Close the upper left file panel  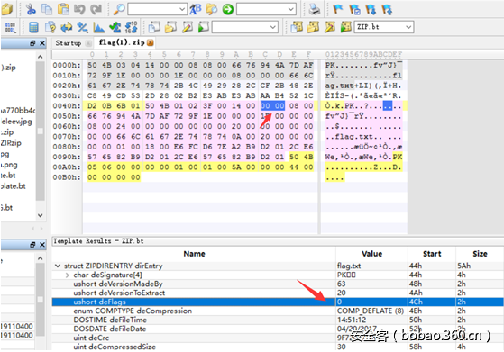click(42, 43)
